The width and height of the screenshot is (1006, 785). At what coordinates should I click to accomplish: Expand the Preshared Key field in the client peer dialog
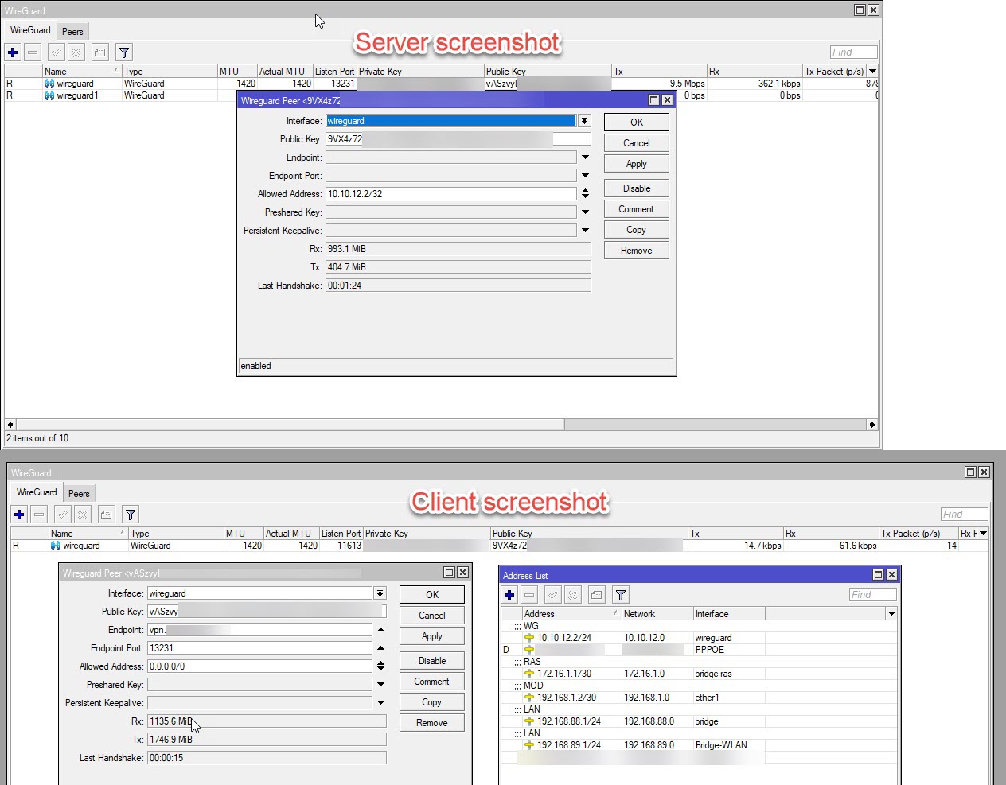pos(380,685)
